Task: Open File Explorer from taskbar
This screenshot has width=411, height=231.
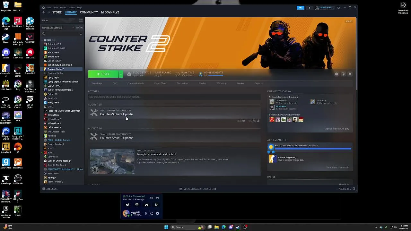Action: pyautogui.click(x=217, y=227)
